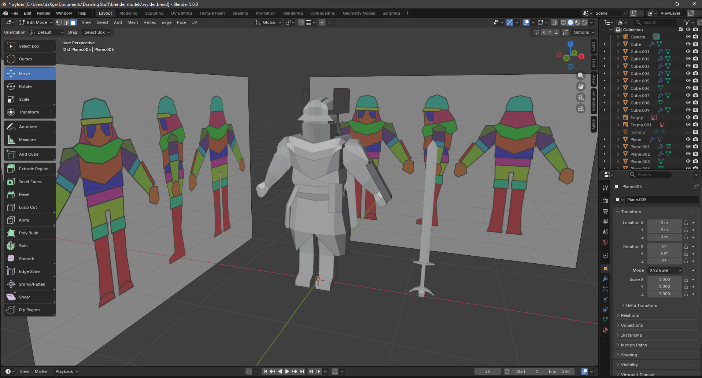702x378 pixels.
Task: Toggle lock on Location X
Action: pyautogui.click(x=686, y=223)
